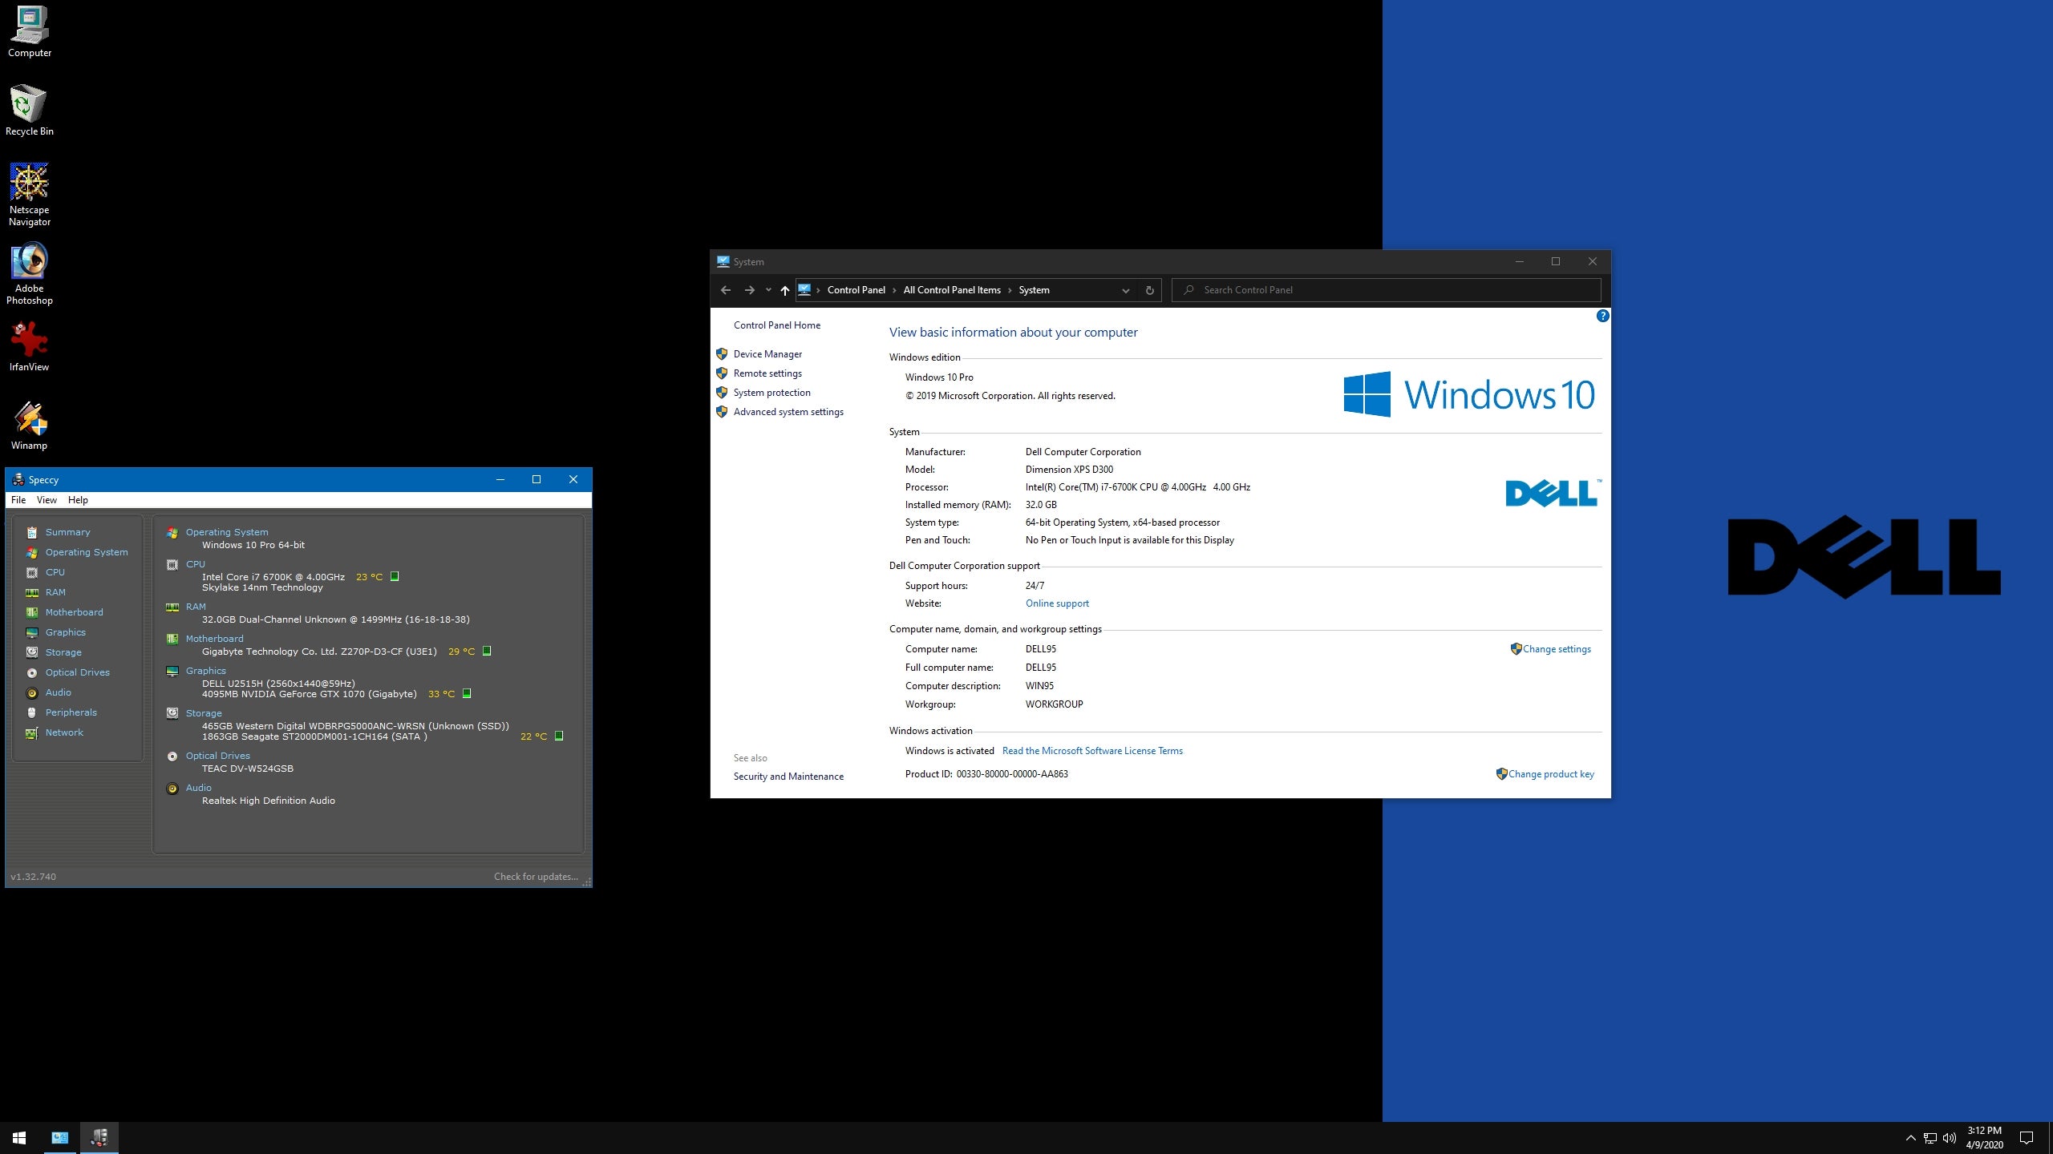Viewport: 2053px width, 1154px height.
Task: Select Operating System in the Speccy sidebar
Action: (x=87, y=552)
